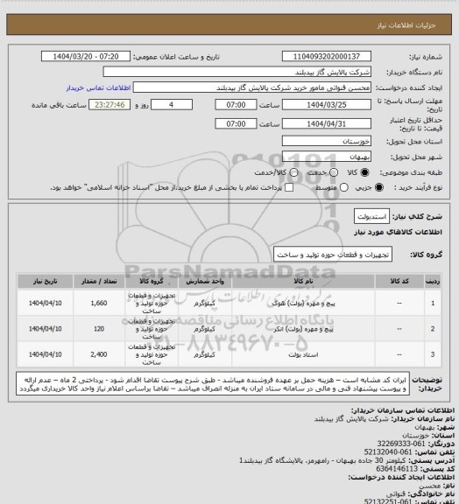
Task: Click the جزئیات اطلاعات نیاز page header
Action: pos(406,25)
